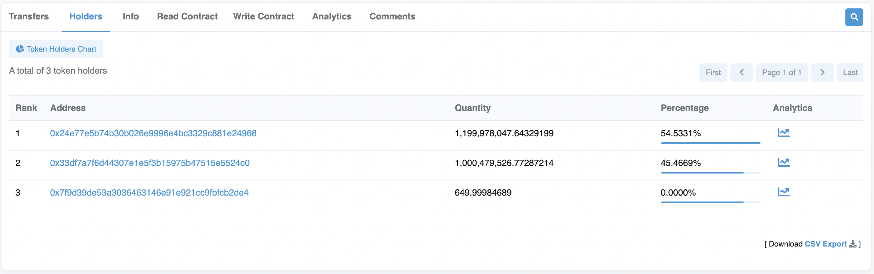The height and width of the screenshot is (274, 874).
Task: Click the 54.5331% percentage progress bar
Action: pos(710,143)
